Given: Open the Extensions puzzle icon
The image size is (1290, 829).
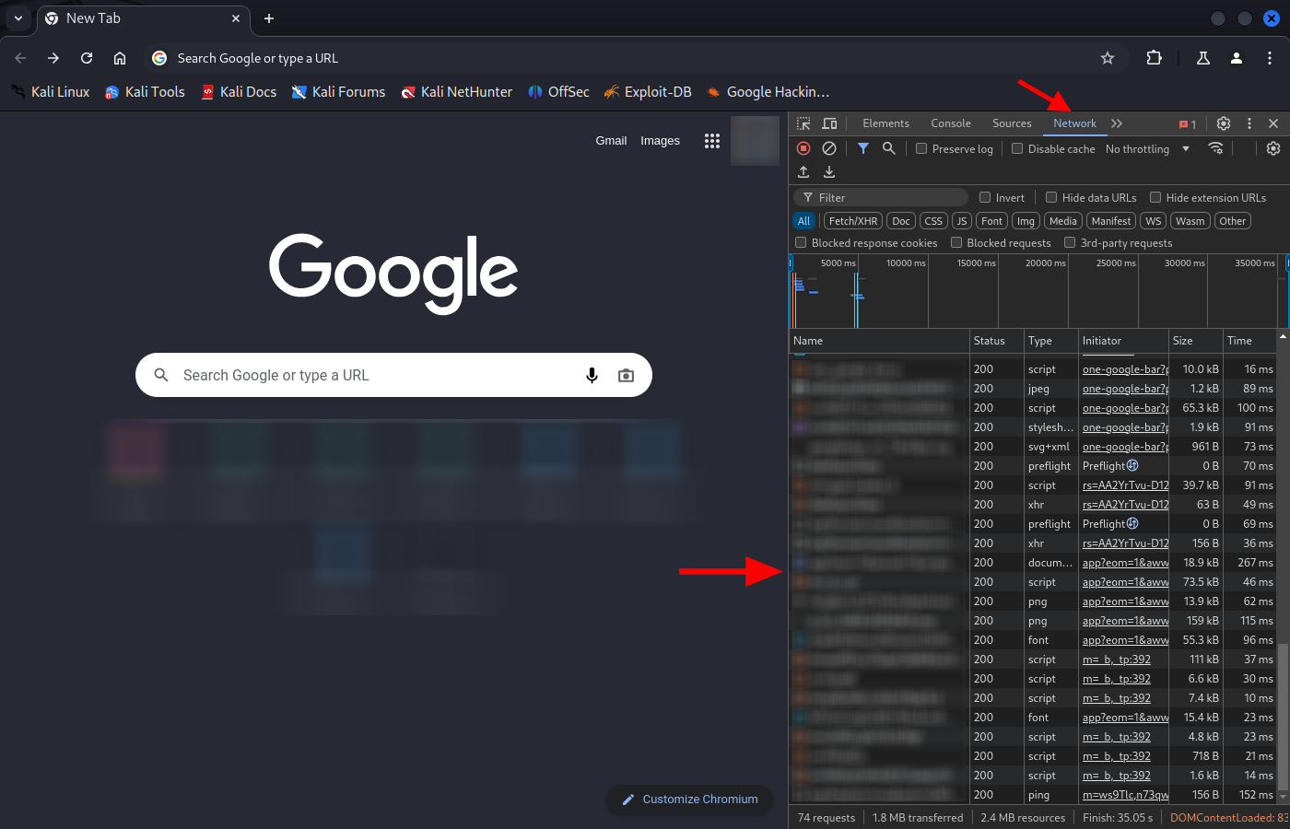Looking at the screenshot, I should 1154,58.
